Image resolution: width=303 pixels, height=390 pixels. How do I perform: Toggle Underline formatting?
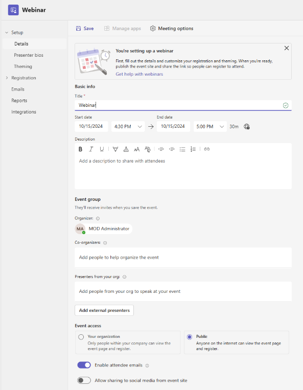click(102, 149)
